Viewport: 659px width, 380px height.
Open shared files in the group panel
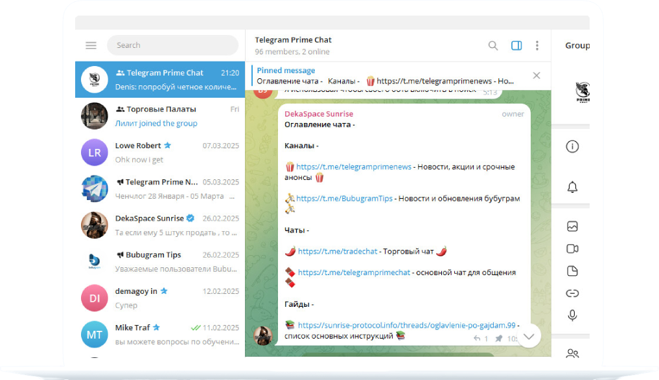click(572, 271)
